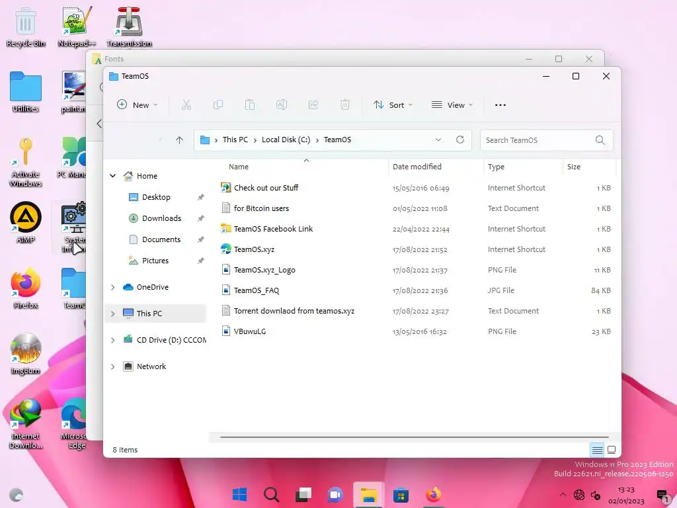Expand the address bar history dropdown
This screenshot has height=508, width=677.
(438, 140)
